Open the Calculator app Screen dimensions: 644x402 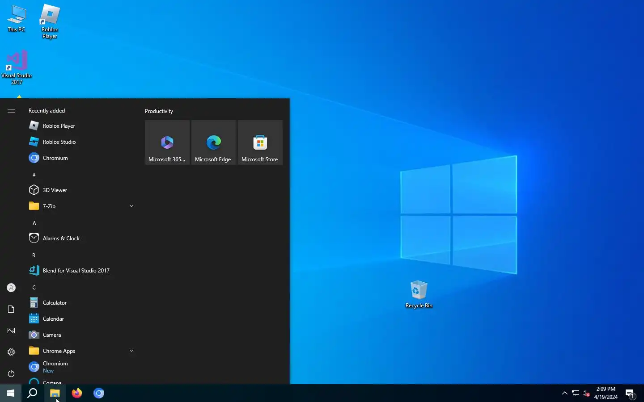[80, 303]
